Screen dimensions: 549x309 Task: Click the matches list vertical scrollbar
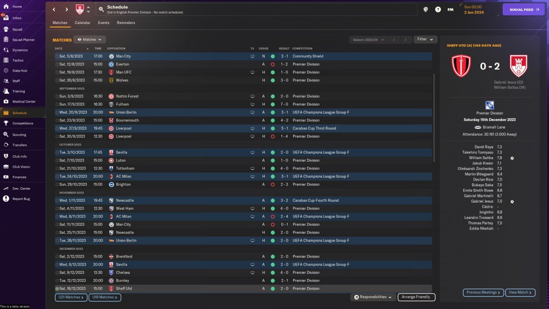click(x=434, y=116)
